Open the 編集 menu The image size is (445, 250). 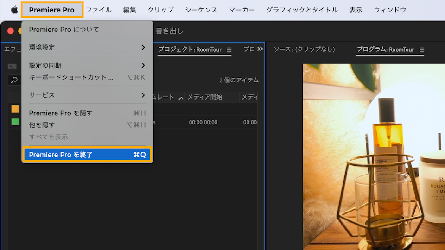click(x=129, y=10)
